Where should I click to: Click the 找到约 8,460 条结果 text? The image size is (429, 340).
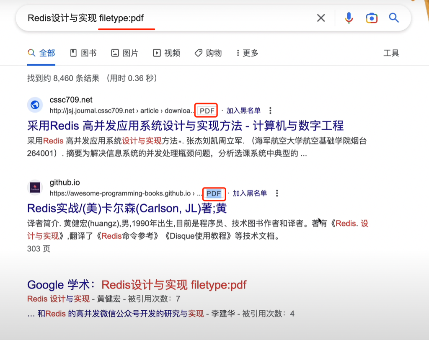(63, 78)
